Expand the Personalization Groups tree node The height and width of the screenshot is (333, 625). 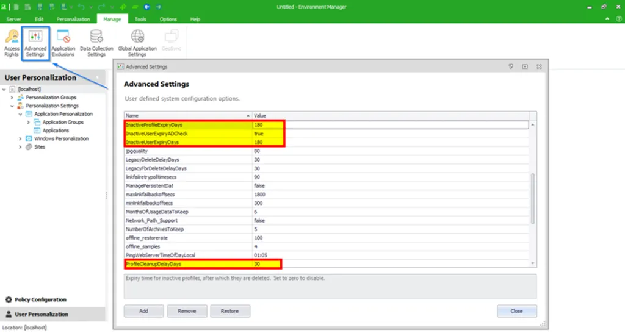point(12,98)
